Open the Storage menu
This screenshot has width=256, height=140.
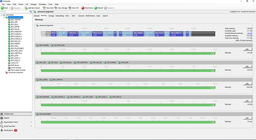[x=34, y=4]
